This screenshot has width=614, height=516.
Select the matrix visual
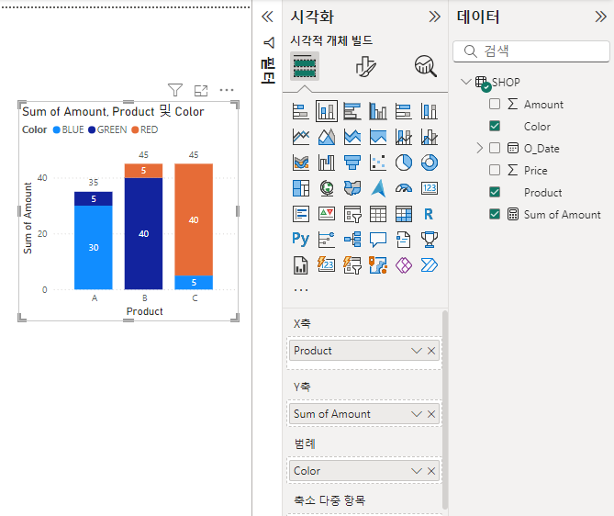click(x=403, y=214)
